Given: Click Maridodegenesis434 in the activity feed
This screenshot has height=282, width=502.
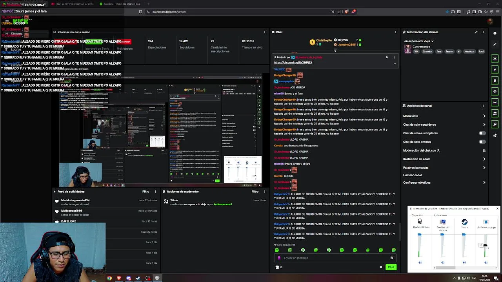Looking at the screenshot, I should click(x=75, y=200).
